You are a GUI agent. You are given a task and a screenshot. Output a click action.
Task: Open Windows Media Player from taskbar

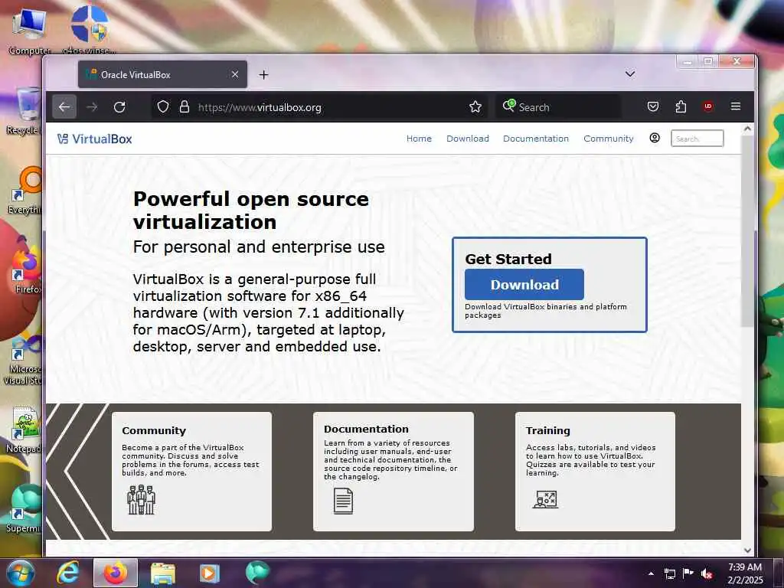tap(210, 573)
